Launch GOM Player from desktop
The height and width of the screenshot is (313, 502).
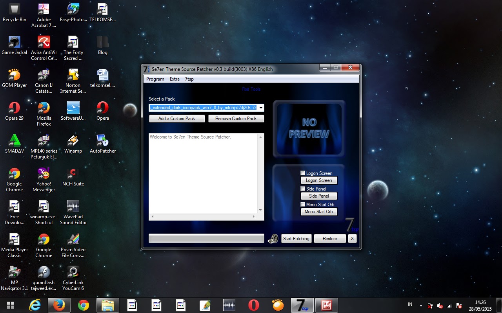[15, 78]
